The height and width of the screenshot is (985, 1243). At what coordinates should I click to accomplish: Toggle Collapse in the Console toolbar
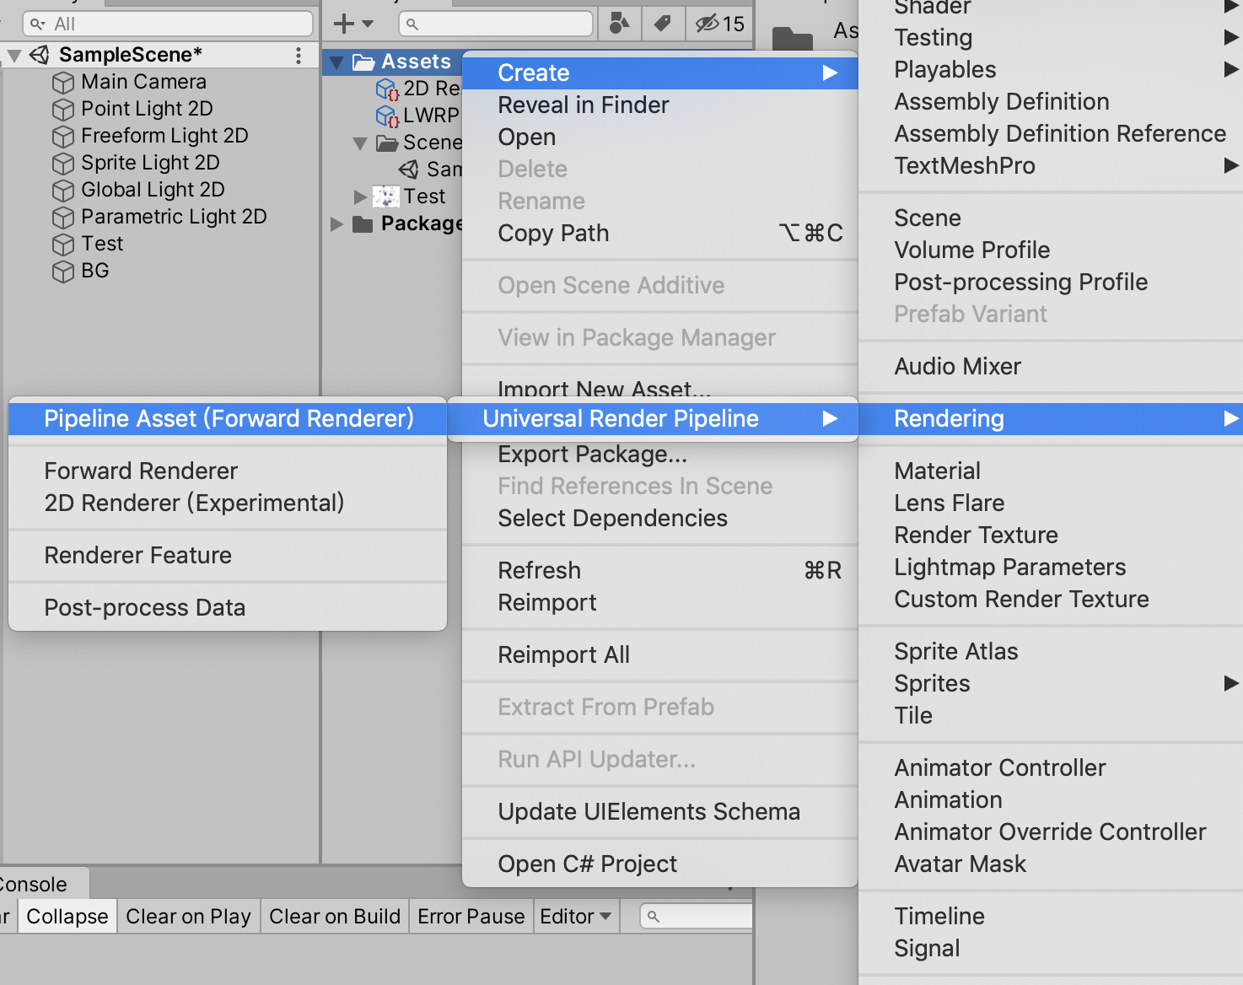point(67,916)
